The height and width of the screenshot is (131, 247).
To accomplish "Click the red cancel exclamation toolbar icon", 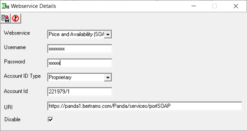I will point(16,19).
